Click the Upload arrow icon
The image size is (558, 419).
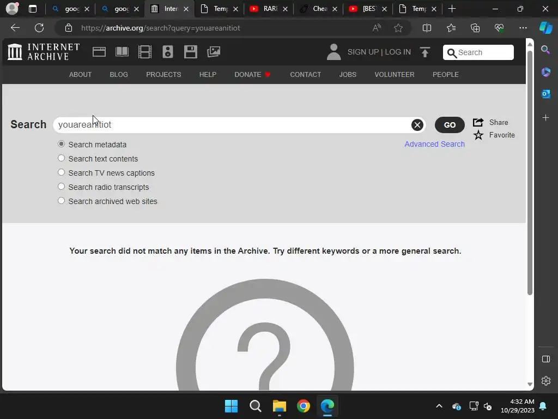pyautogui.click(x=425, y=52)
